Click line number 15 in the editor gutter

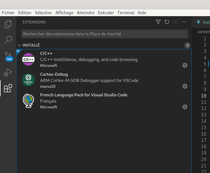point(204,127)
